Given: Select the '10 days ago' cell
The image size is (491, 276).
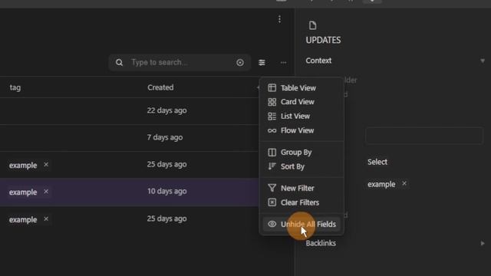Looking at the screenshot, I should pos(167,191).
